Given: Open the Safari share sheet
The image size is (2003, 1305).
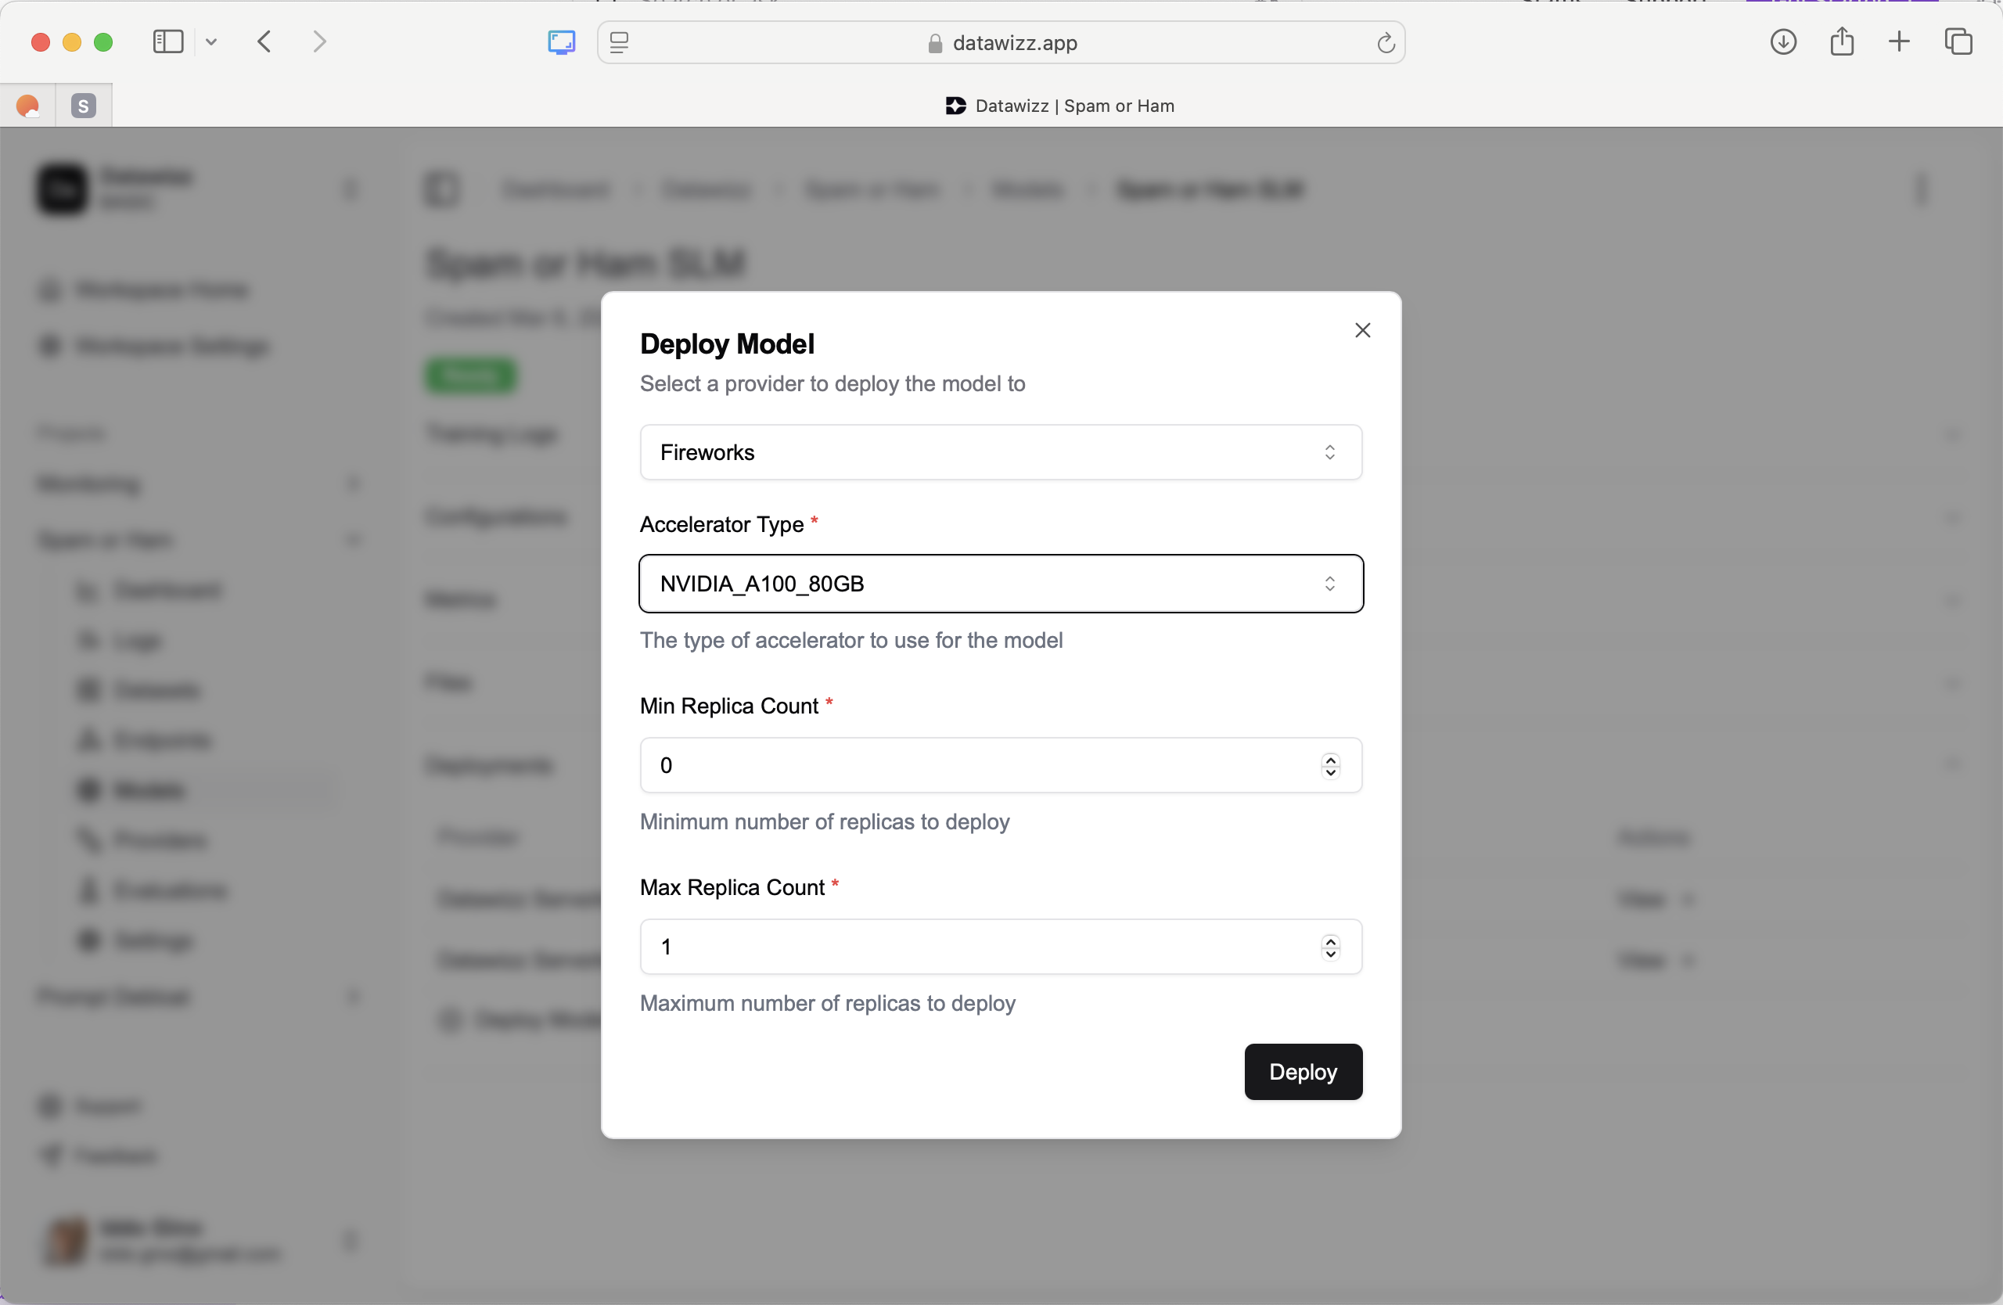Looking at the screenshot, I should pos(1843,41).
